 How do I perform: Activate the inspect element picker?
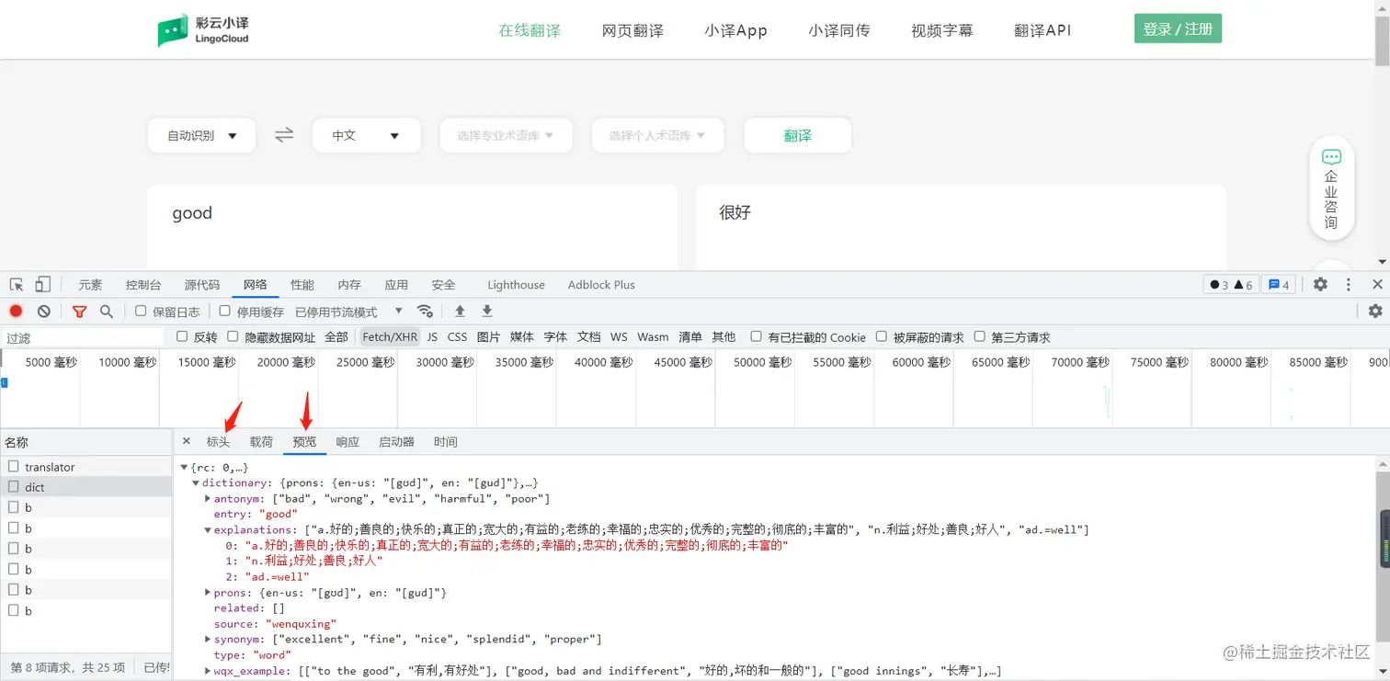coord(17,285)
